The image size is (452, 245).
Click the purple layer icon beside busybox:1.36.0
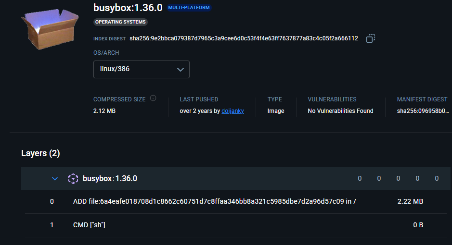coord(73,179)
